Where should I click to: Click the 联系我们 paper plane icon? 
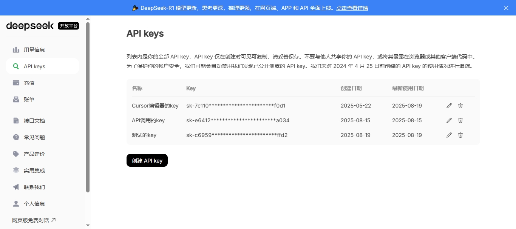pyautogui.click(x=16, y=187)
